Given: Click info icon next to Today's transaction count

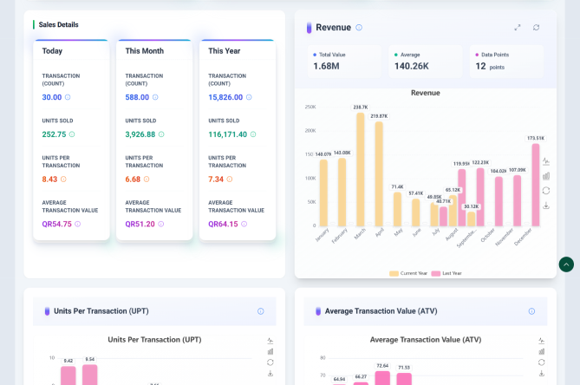Looking at the screenshot, I should 68,98.
